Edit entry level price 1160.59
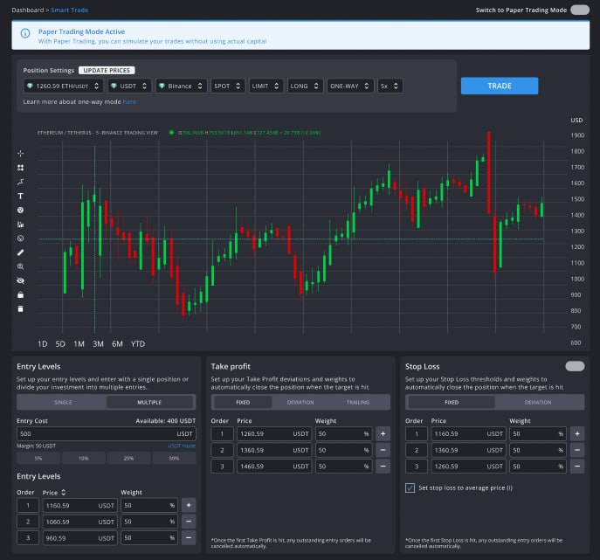Image resolution: width=600 pixels, height=560 pixels. 80,505
